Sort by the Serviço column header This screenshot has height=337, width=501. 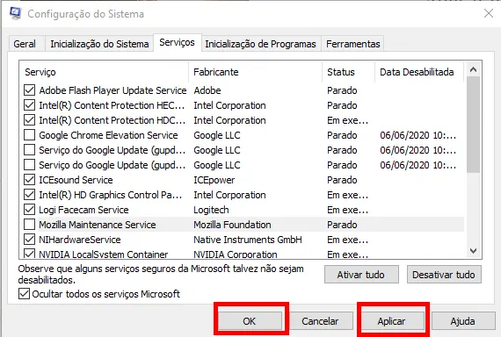tap(104, 72)
